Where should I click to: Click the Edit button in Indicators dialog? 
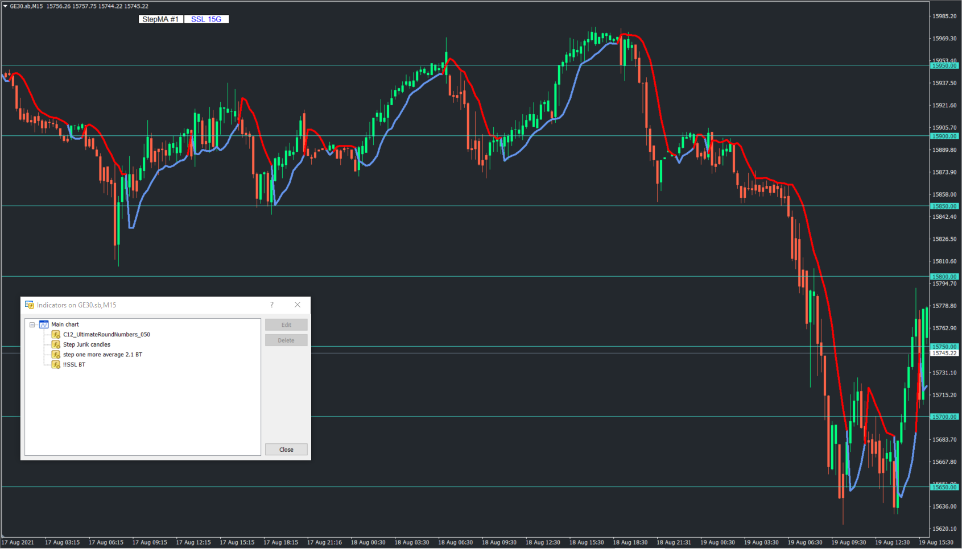coord(286,325)
